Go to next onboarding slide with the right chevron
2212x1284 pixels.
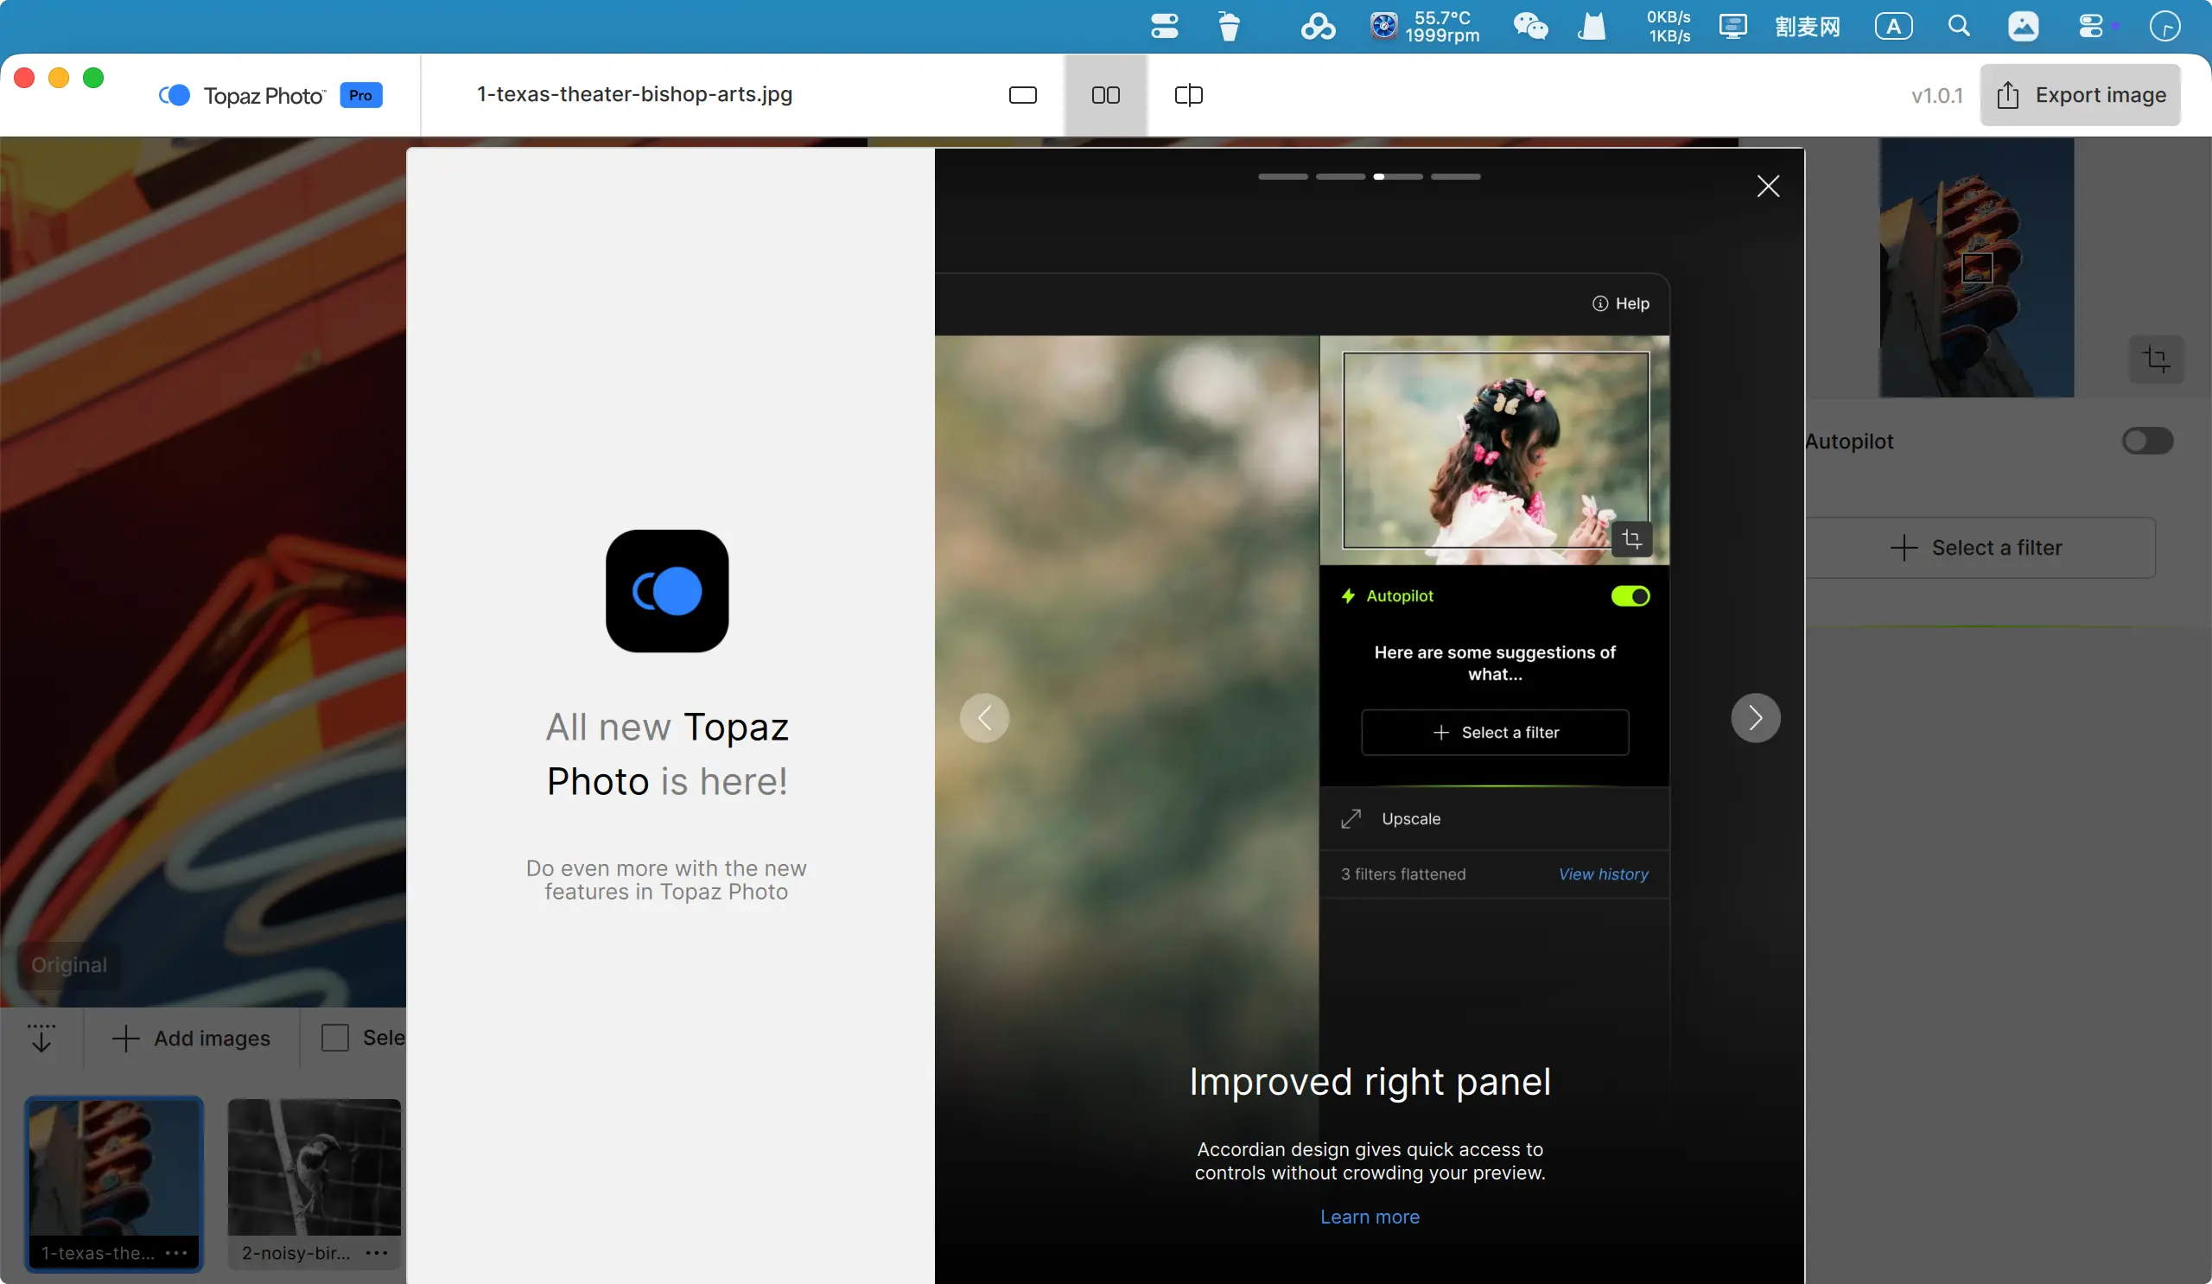(x=1755, y=718)
